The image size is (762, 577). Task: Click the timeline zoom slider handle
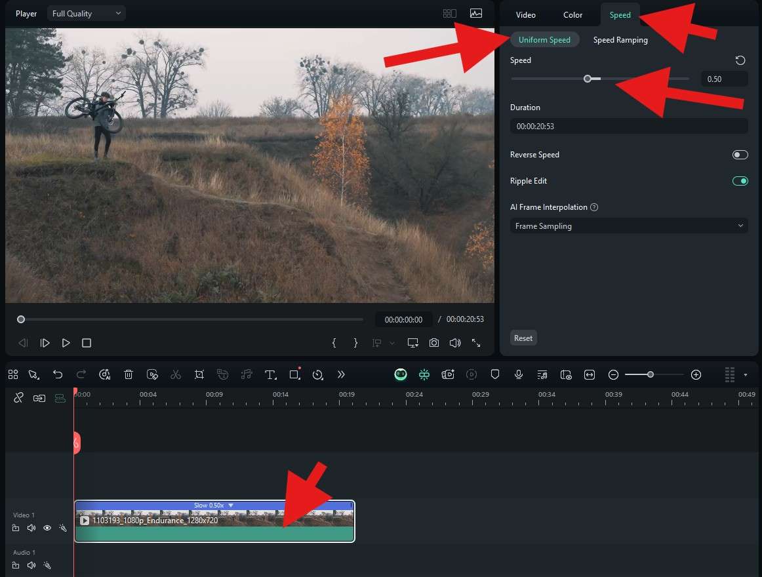651,374
